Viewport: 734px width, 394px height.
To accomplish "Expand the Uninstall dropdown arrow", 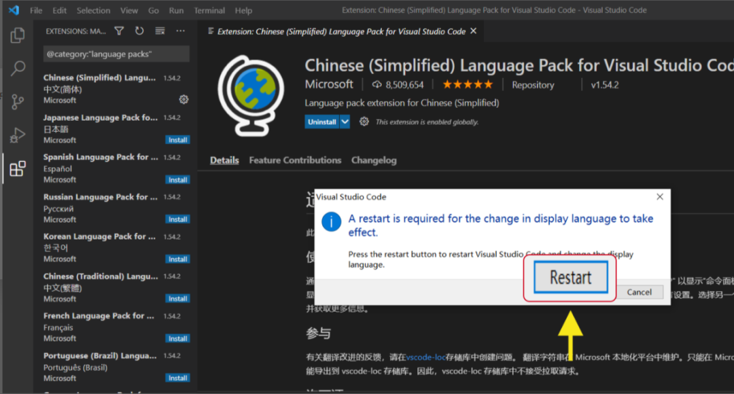I will point(345,122).
